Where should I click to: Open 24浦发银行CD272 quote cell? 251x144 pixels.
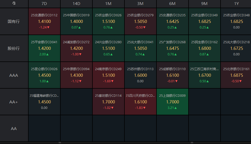[76, 48]
